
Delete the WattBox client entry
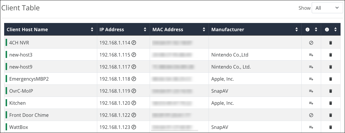click(330, 127)
